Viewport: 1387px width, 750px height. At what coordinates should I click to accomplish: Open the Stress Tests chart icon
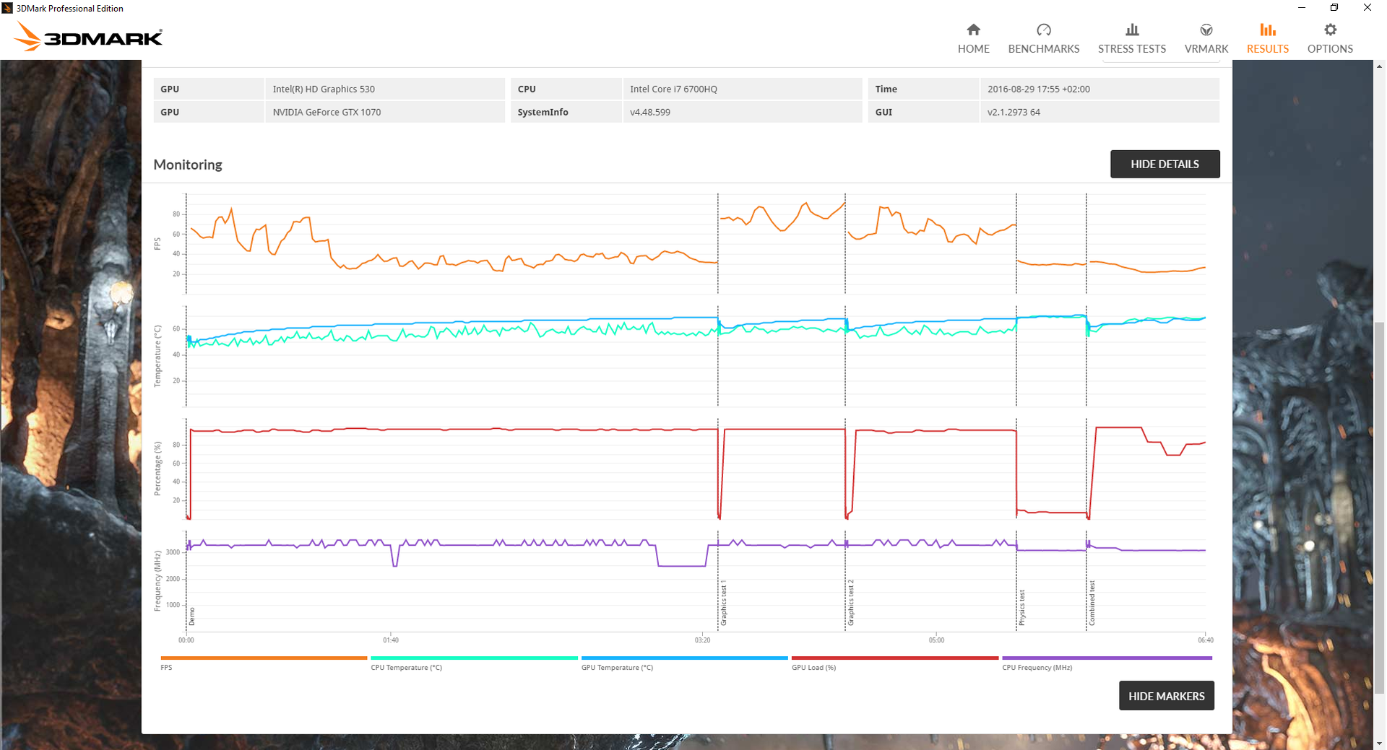1131,30
